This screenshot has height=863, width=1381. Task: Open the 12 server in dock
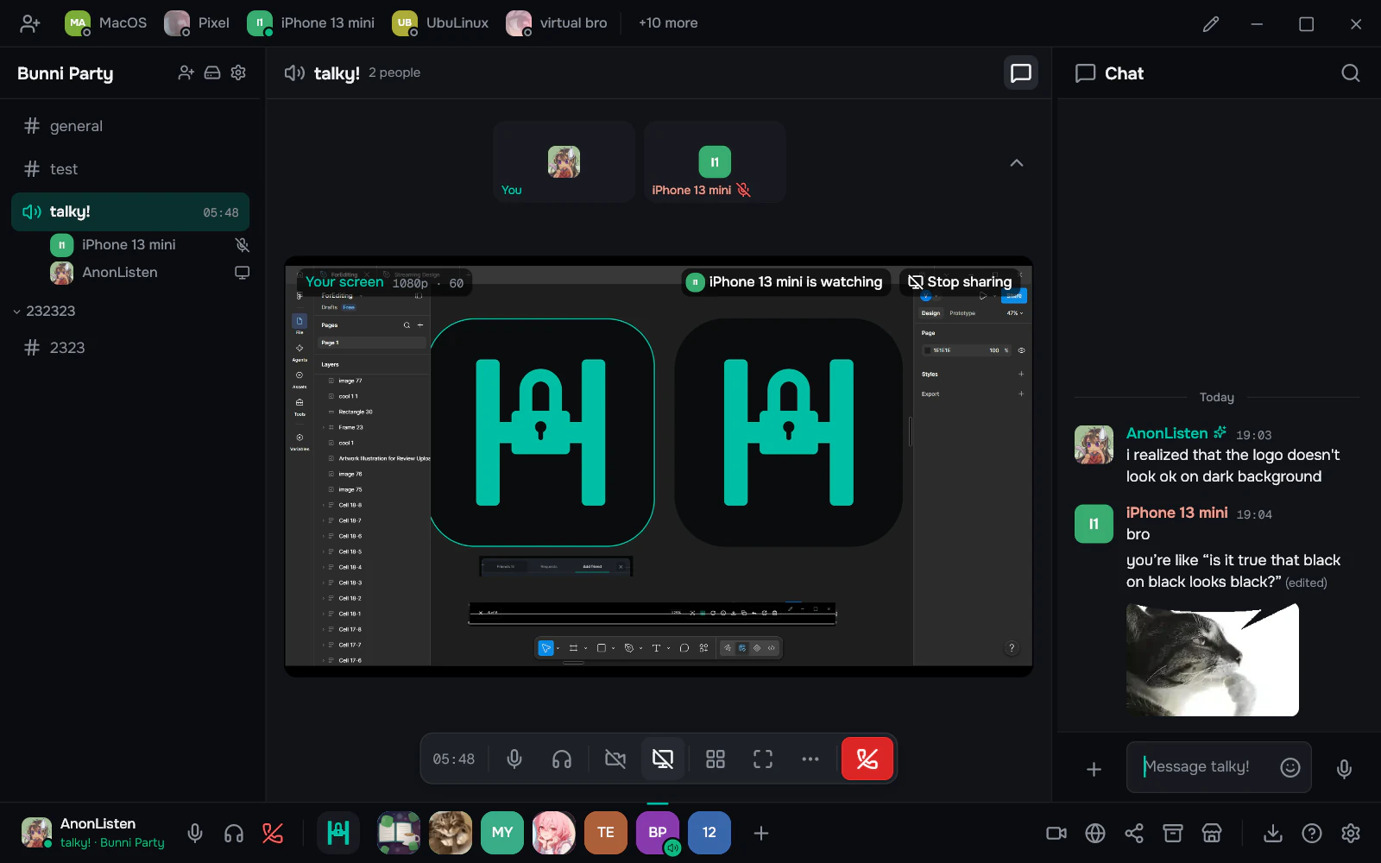click(709, 833)
